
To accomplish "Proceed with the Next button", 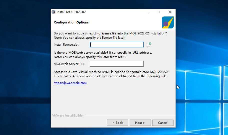I will coord(140,123).
